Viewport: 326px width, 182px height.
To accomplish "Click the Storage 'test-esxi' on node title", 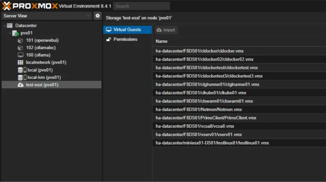I will [x=139, y=18].
